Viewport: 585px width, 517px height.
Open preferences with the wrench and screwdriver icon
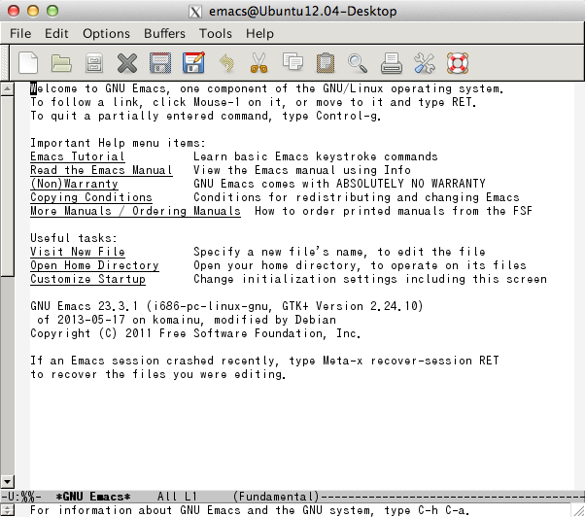click(x=425, y=62)
